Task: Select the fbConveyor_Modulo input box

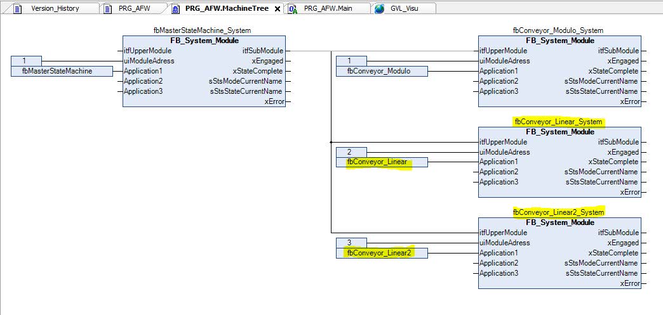Action: point(382,71)
